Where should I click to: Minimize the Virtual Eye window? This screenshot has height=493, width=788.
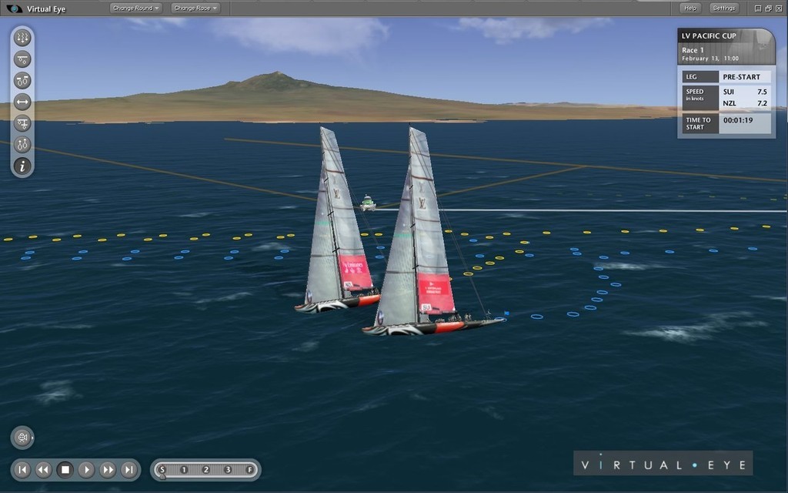coord(758,8)
